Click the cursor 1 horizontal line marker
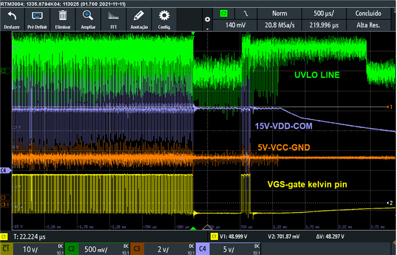This screenshot has height=255, width=397. coord(389,107)
